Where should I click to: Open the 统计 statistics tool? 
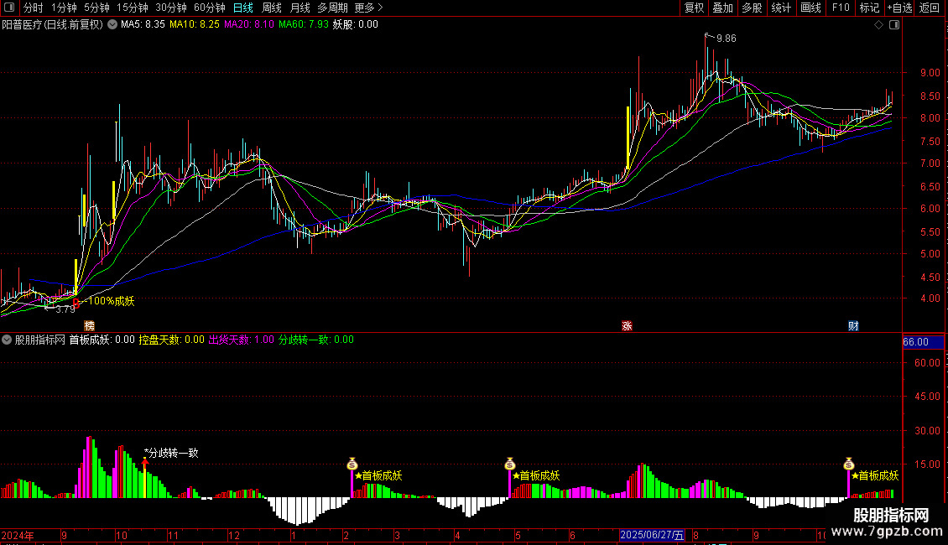[781, 8]
